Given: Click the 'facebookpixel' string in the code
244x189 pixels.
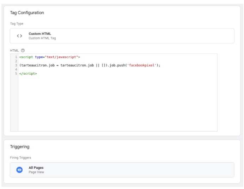Looking at the screenshot, I should pyautogui.click(x=142, y=65).
